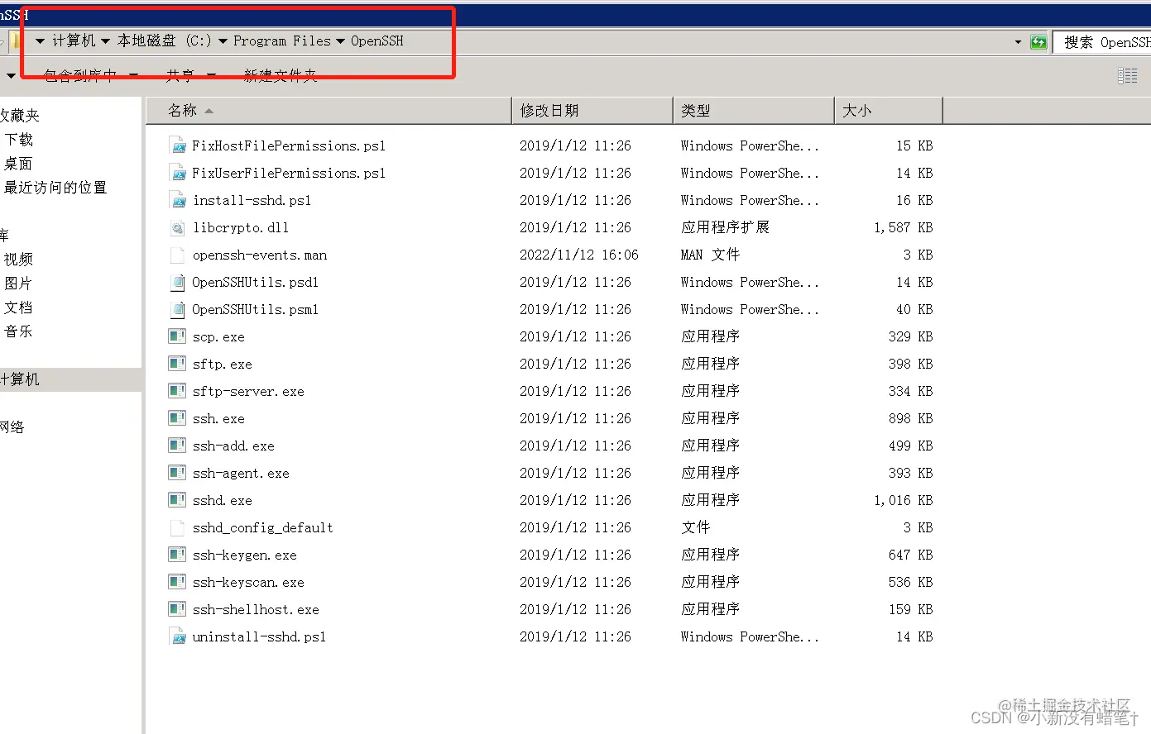Click the ssh-add.exe application icon
Viewport: 1151px width, 734px height.
(x=177, y=446)
